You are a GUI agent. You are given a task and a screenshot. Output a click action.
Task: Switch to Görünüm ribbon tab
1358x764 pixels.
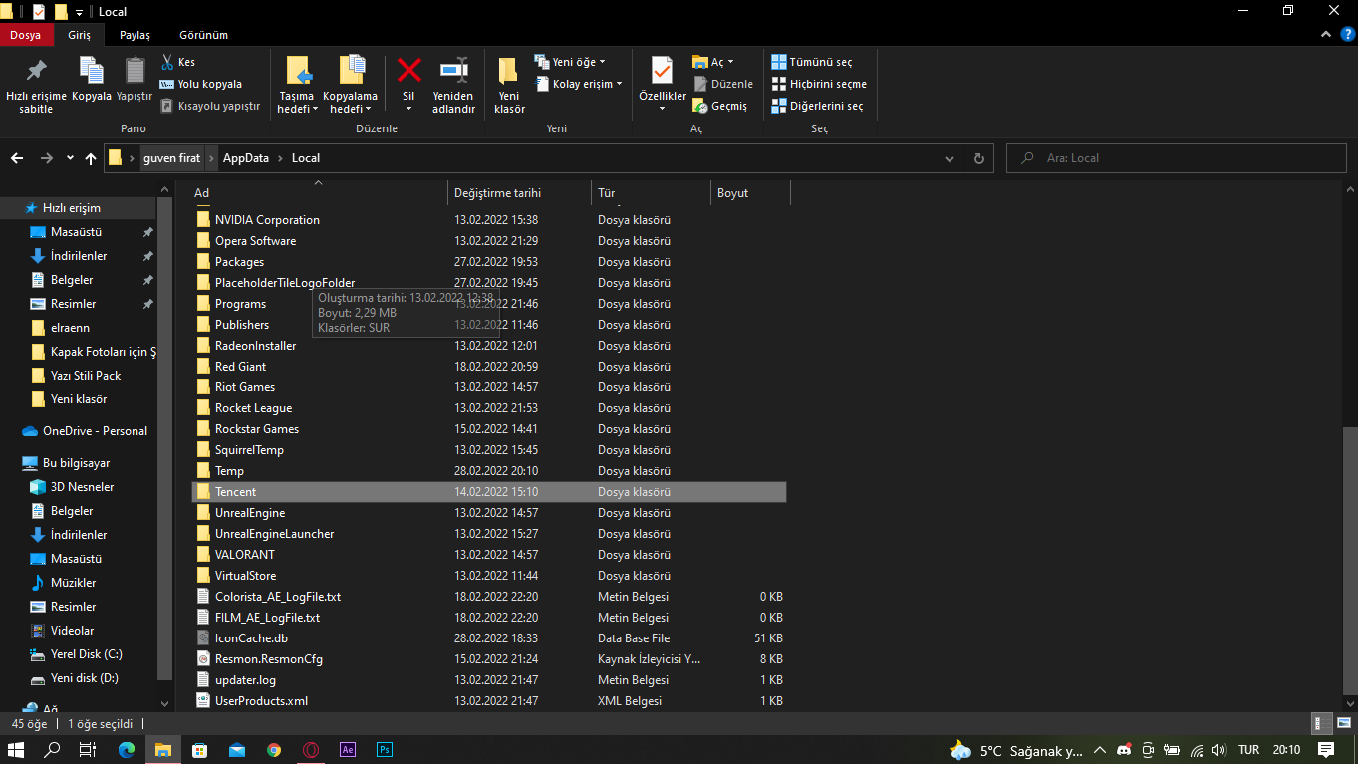tap(203, 35)
